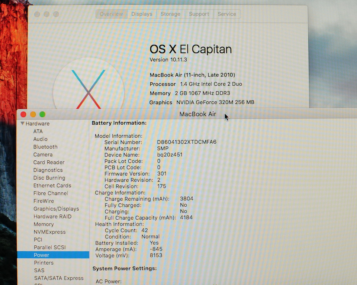Collapse the Hardware section triangle
This screenshot has height=285, width=357.
coord(22,124)
